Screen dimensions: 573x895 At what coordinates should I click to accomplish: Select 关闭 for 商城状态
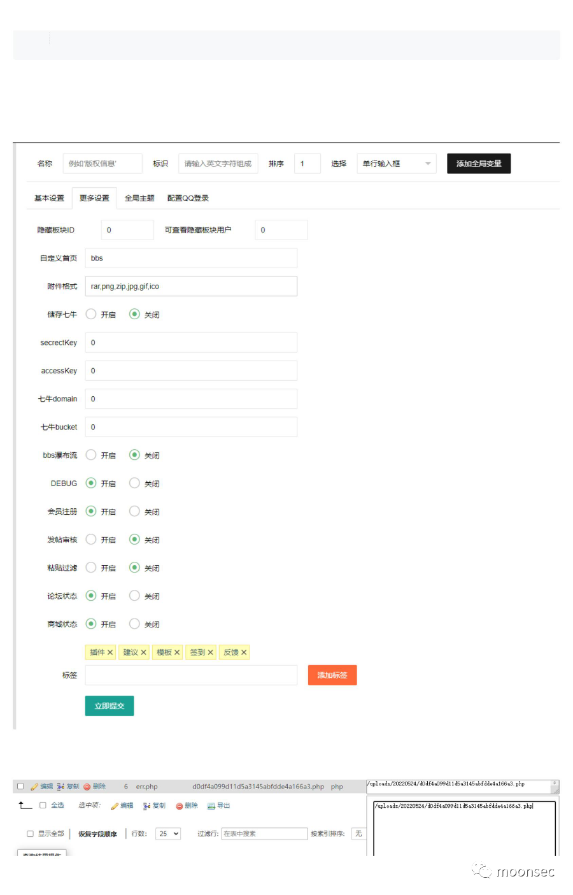click(134, 624)
